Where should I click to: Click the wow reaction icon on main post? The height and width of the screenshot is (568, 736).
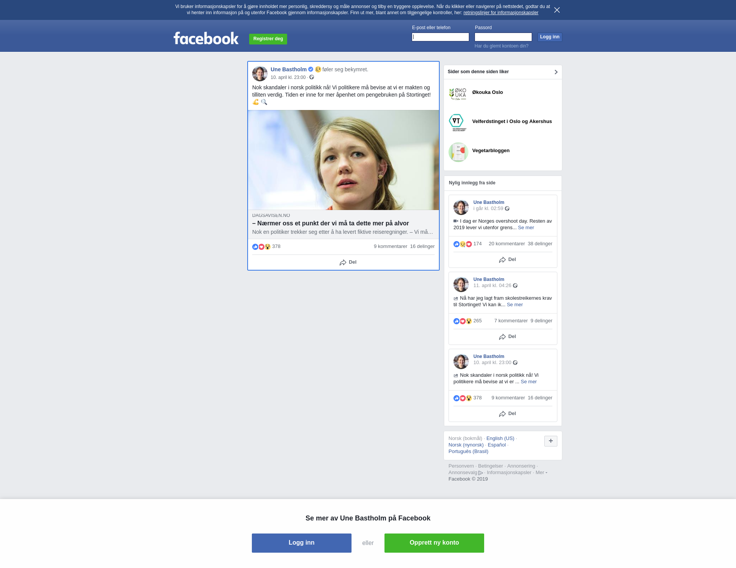point(268,247)
